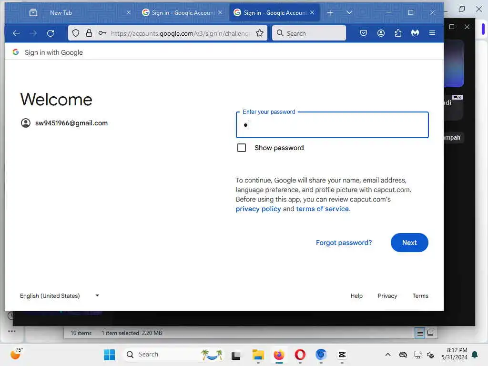The height and width of the screenshot is (366, 488).
Task: Bookmark this page with the star
Action: point(260,33)
